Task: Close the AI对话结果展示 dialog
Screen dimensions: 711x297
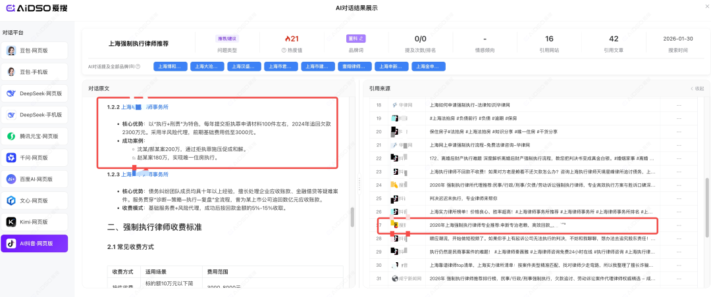Action: pos(698,7)
